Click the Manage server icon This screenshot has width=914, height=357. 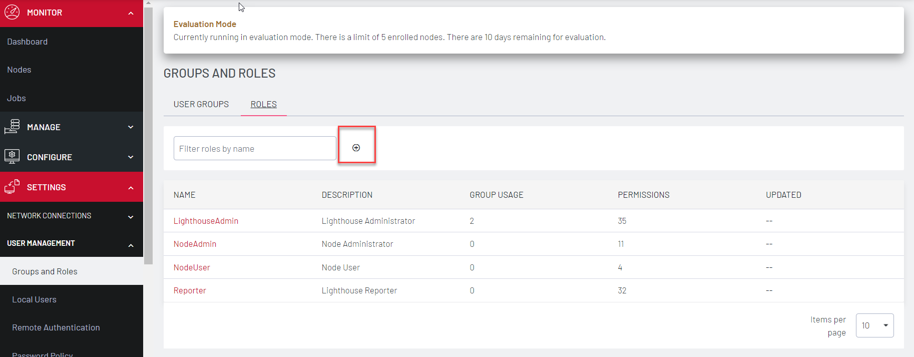tap(12, 127)
